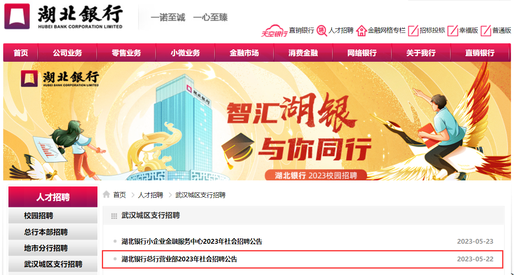Screen dimensions: 515x275
Task: Open 地市分行招聘 sidebar entry
Action: tap(53, 248)
